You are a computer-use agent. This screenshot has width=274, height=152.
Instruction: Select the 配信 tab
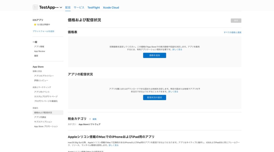tap(68, 7)
